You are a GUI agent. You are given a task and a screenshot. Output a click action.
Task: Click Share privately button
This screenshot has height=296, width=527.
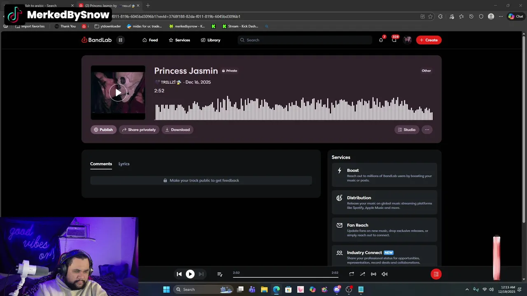pyautogui.click(x=139, y=129)
